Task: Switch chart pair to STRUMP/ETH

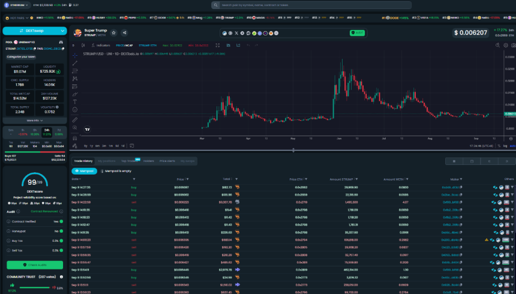Action: 148,46
